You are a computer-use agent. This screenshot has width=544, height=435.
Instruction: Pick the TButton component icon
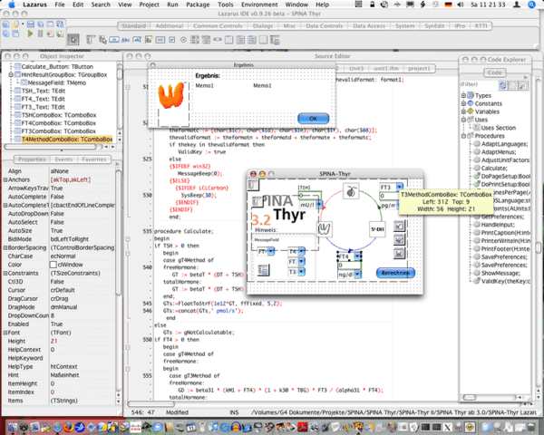[x=114, y=40]
